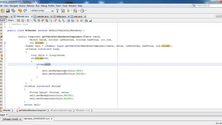222x125 pixels.
Task: Redo edit with gray arrow icon
Action: (25, 11)
